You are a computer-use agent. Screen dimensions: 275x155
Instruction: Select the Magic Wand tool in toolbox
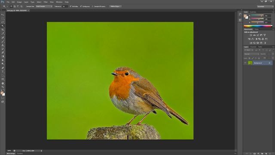[x=3, y=26]
